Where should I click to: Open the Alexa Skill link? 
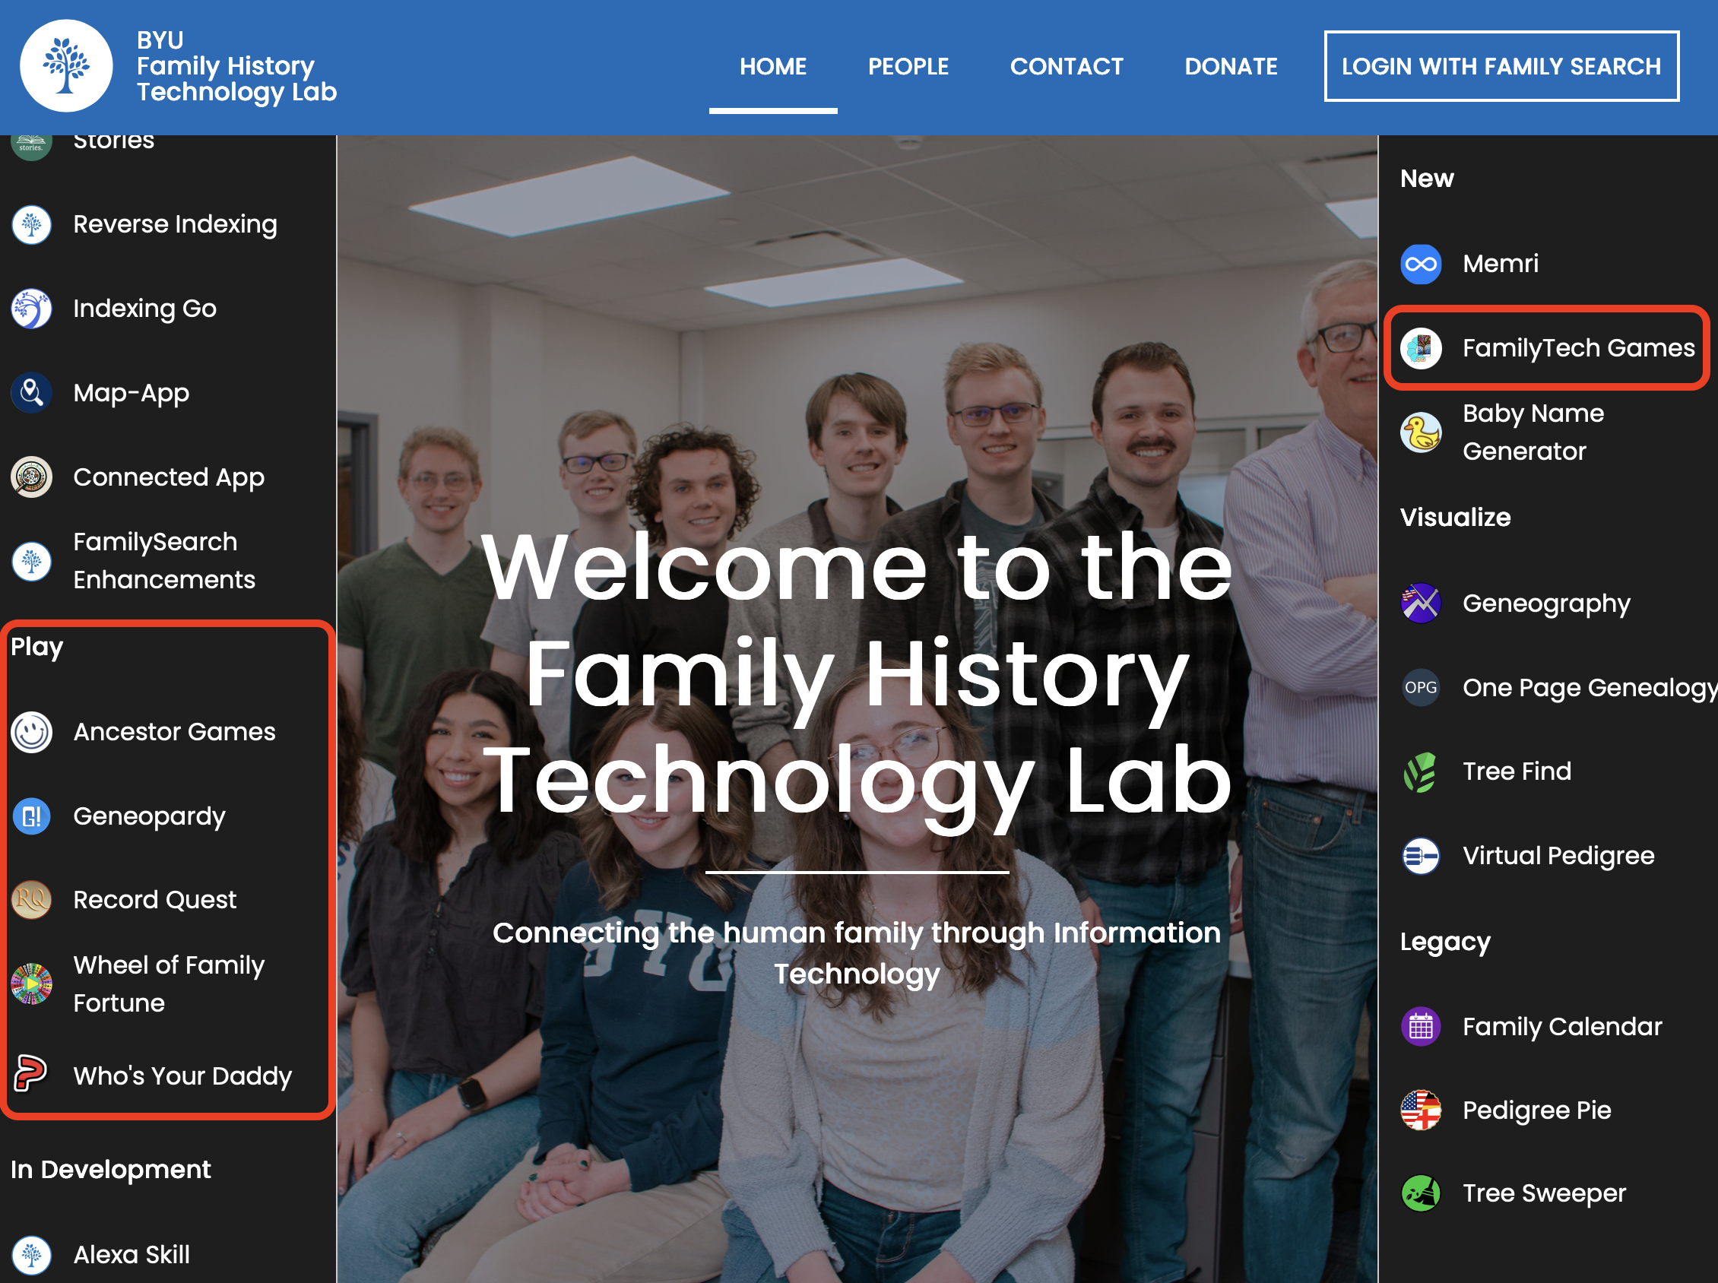[x=132, y=1254]
